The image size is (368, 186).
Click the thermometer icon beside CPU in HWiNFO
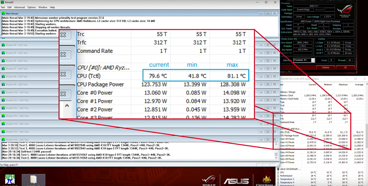coord(278,172)
